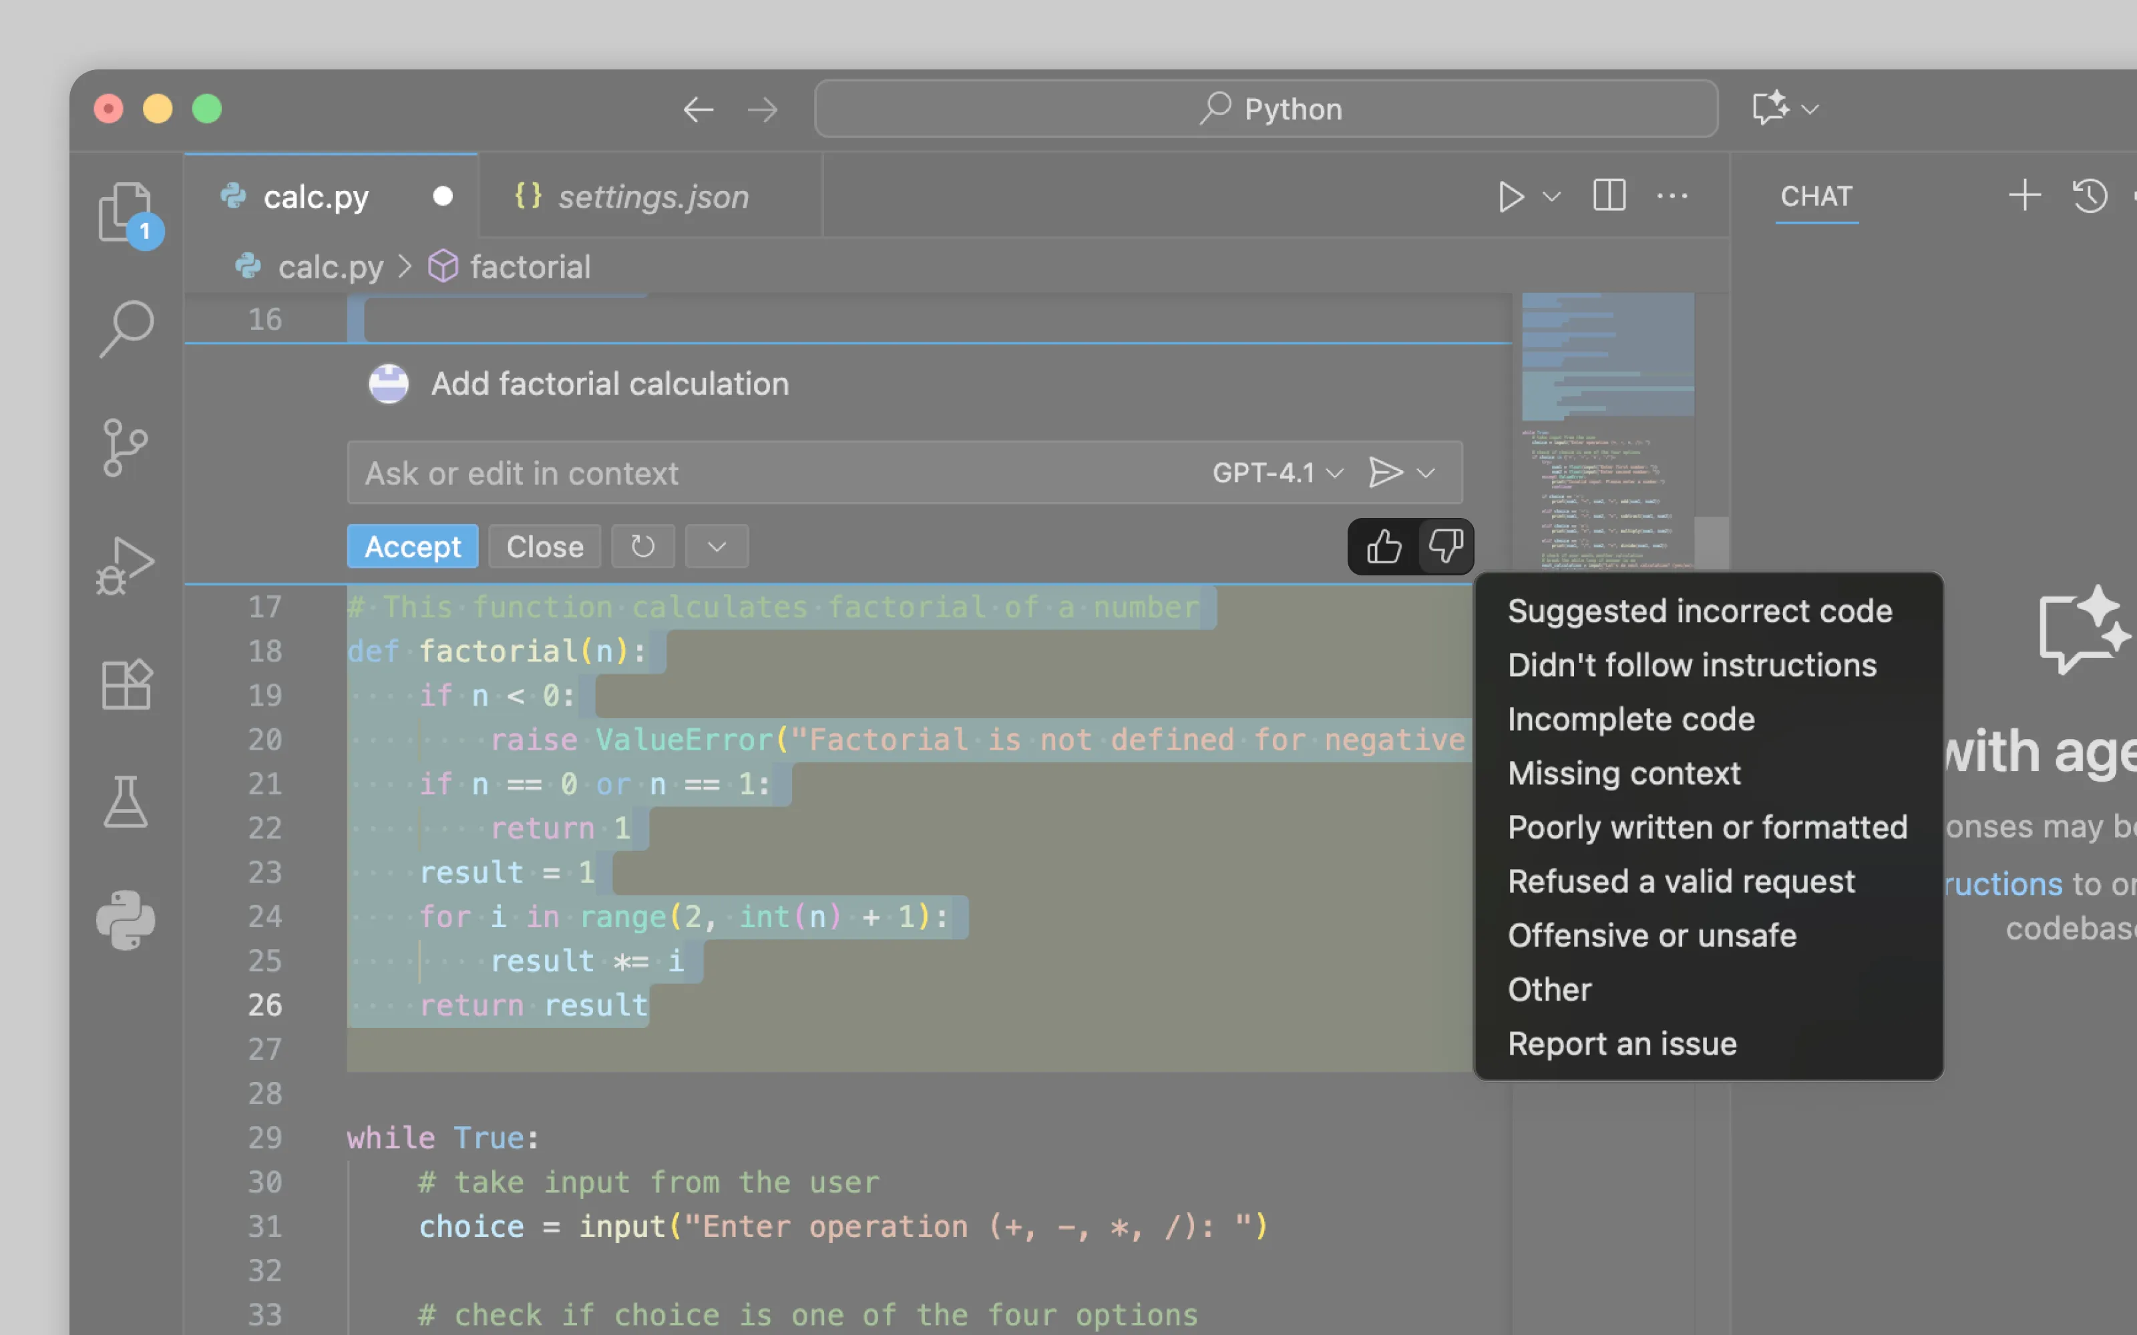2137x1335 pixels.
Task: Click the thumbs down feedback button
Action: pyautogui.click(x=1446, y=547)
